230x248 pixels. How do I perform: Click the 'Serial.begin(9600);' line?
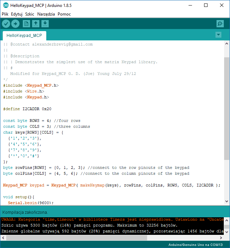(31, 203)
